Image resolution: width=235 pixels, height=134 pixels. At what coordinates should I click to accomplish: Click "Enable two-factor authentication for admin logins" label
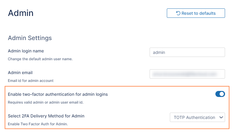(58, 94)
